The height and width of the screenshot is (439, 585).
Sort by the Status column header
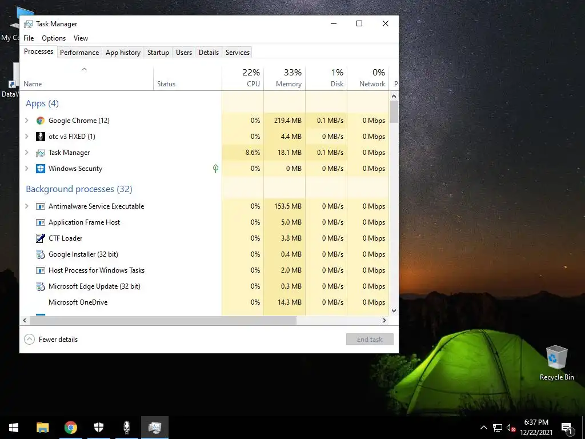tap(187, 78)
